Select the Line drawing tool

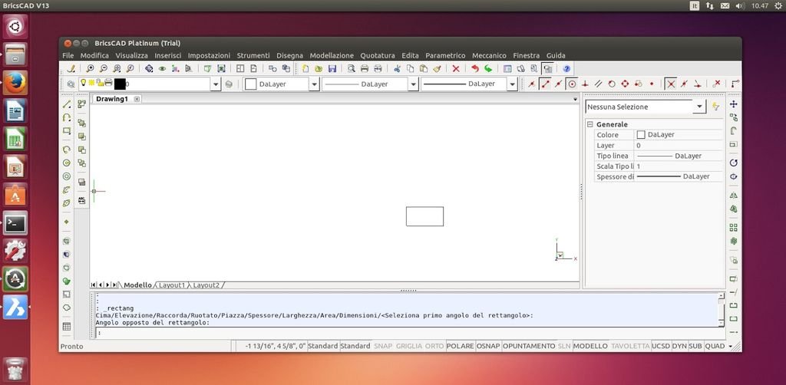tap(67, 104)
